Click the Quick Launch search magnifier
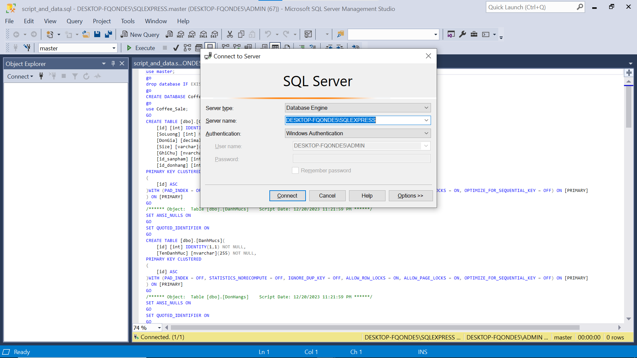This screenshot has width=637, height=358. [x=580, y=7]
